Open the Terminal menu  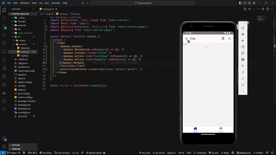[56, 3]
